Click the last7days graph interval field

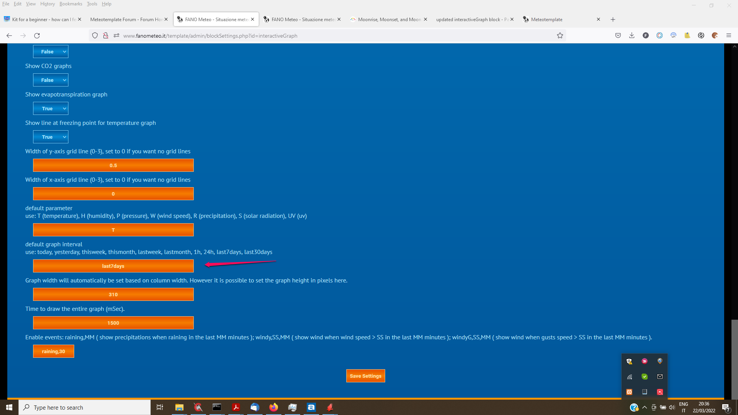(113, 266)
